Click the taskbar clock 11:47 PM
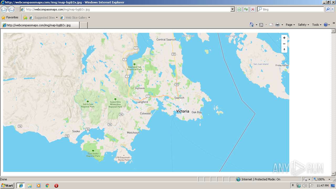This screenshot has width=336, height=189. pyautogui.click(x=323, y=186)
